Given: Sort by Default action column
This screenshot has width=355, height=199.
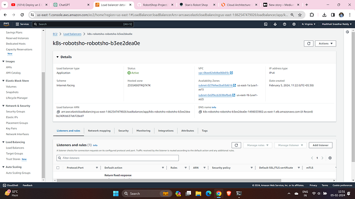Looking at the screenshot, I should [163, 168].
